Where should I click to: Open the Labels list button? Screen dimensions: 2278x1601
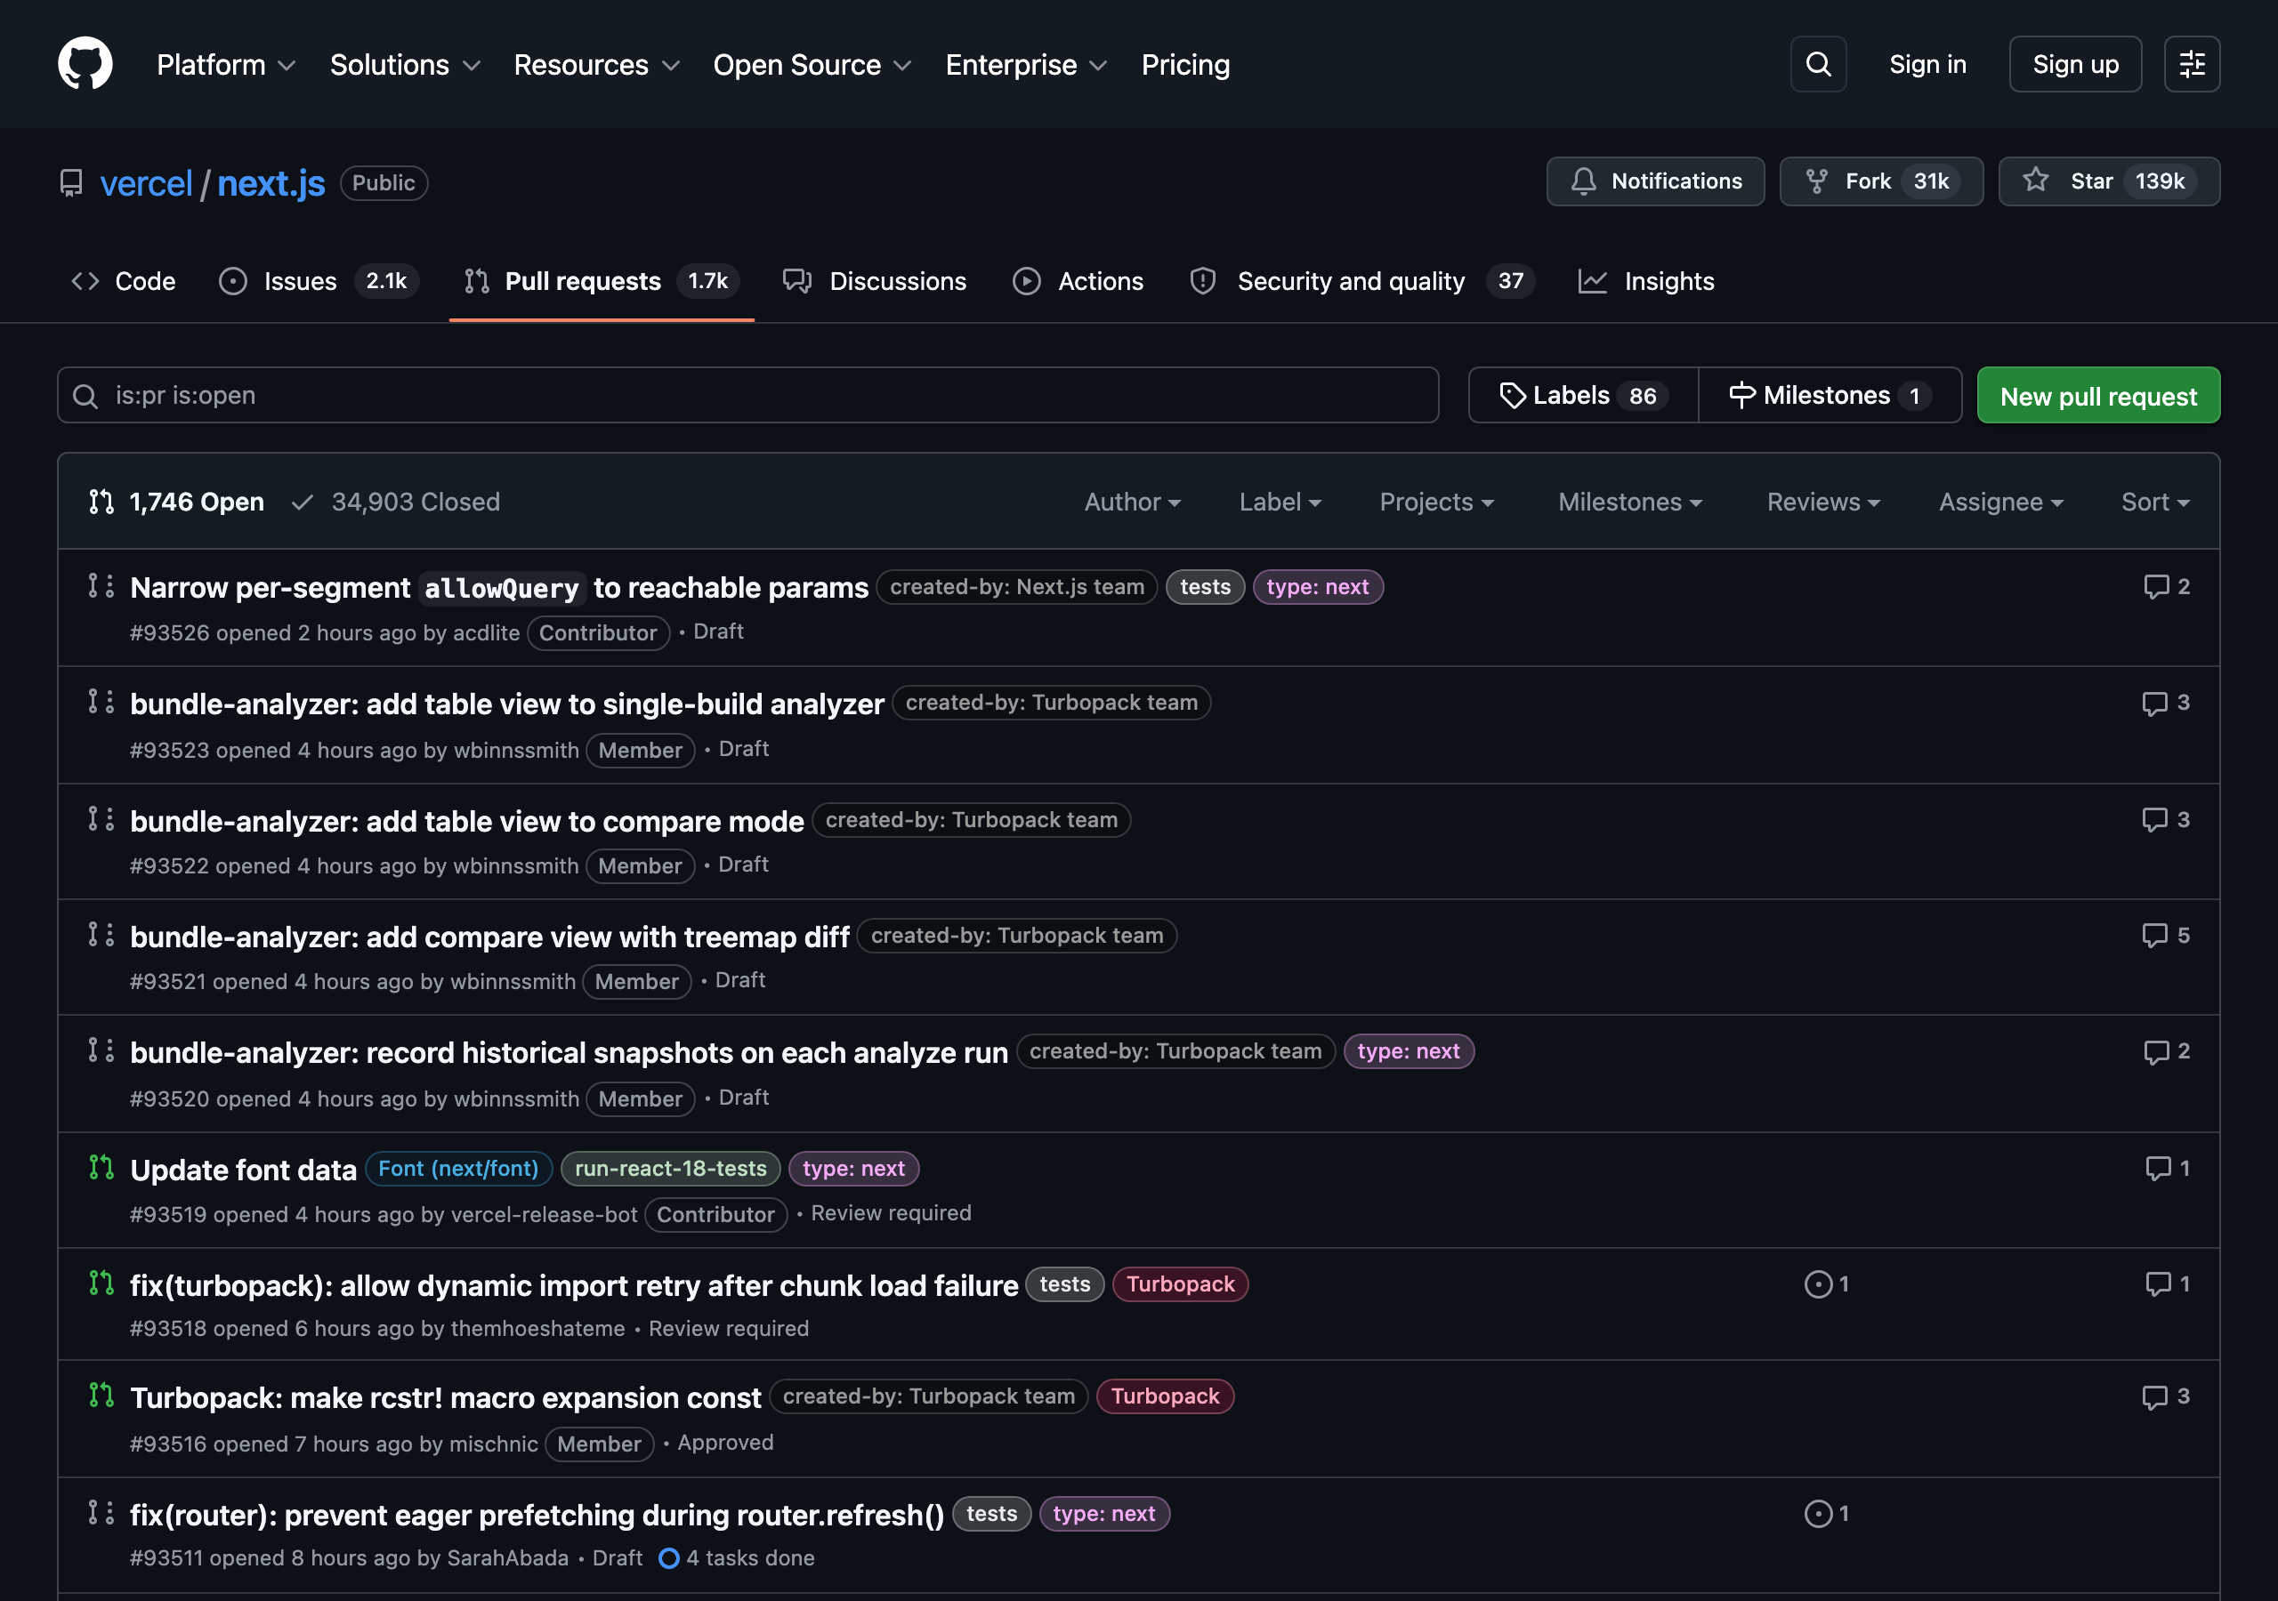[1584, 396]
